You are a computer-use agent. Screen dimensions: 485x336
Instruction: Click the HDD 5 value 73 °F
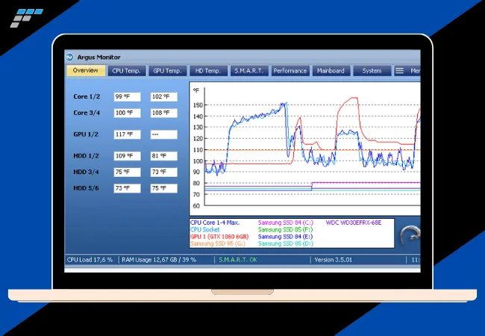(127, 188)
